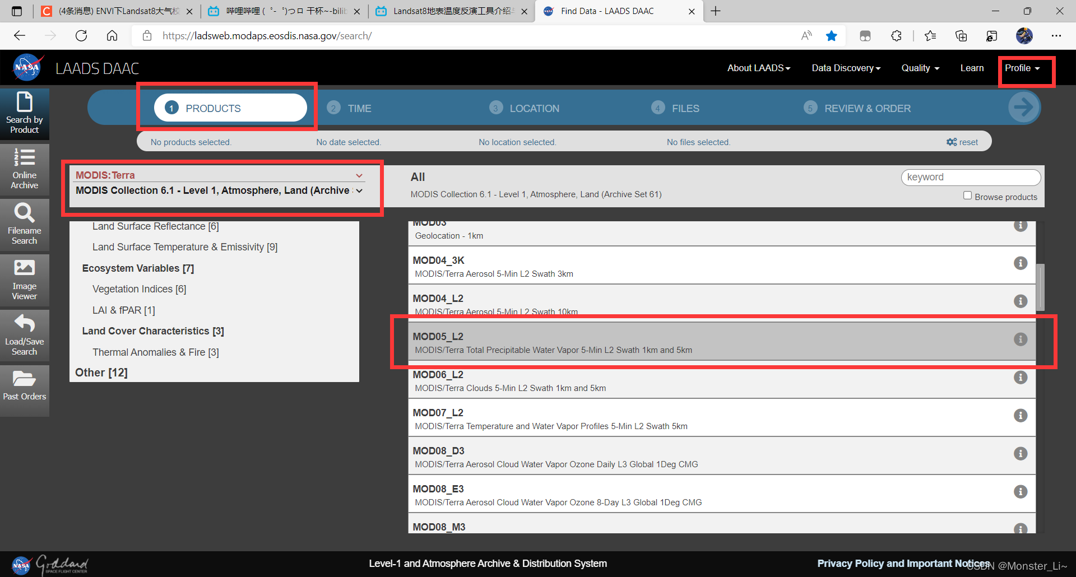This screenshot has width=1076, height=577.
Task: Open browser settings ellipsis menu
Action: coord(1056,36)
